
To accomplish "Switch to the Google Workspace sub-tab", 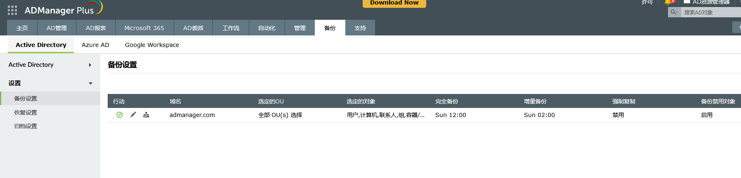I will [x=152, y=45].
